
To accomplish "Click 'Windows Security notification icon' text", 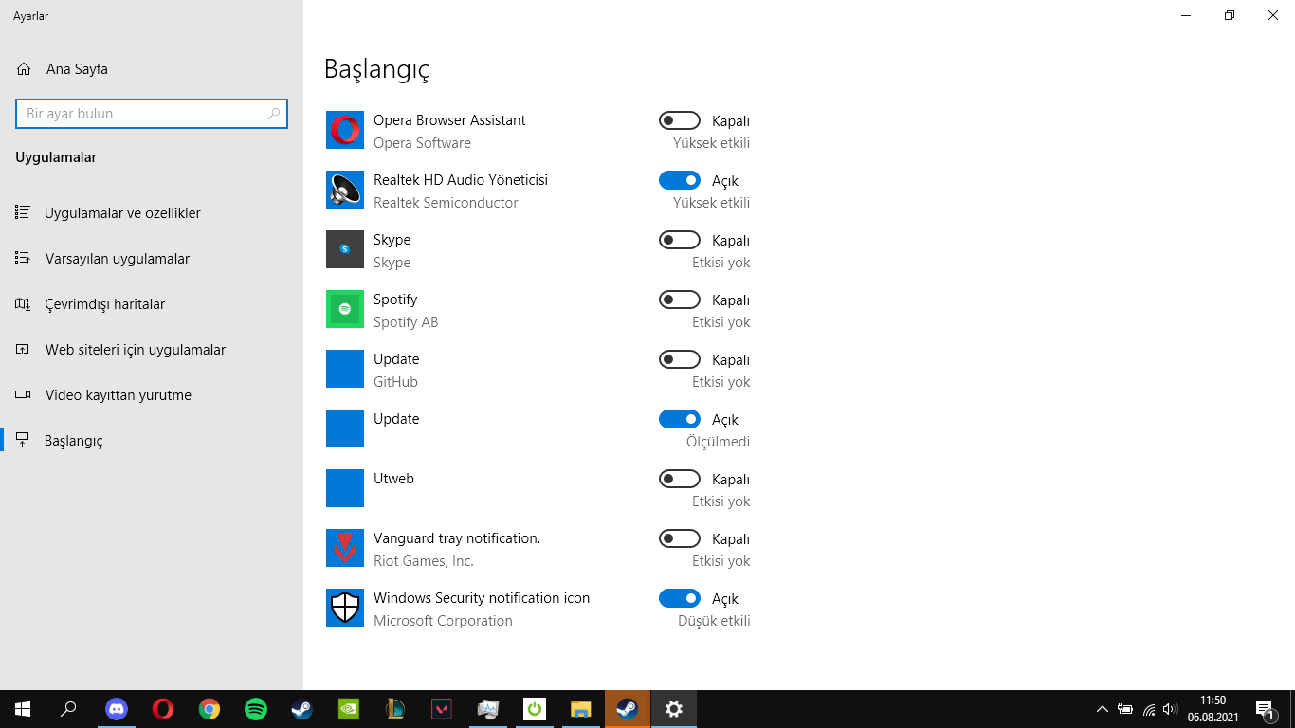I will pos(482,598).
